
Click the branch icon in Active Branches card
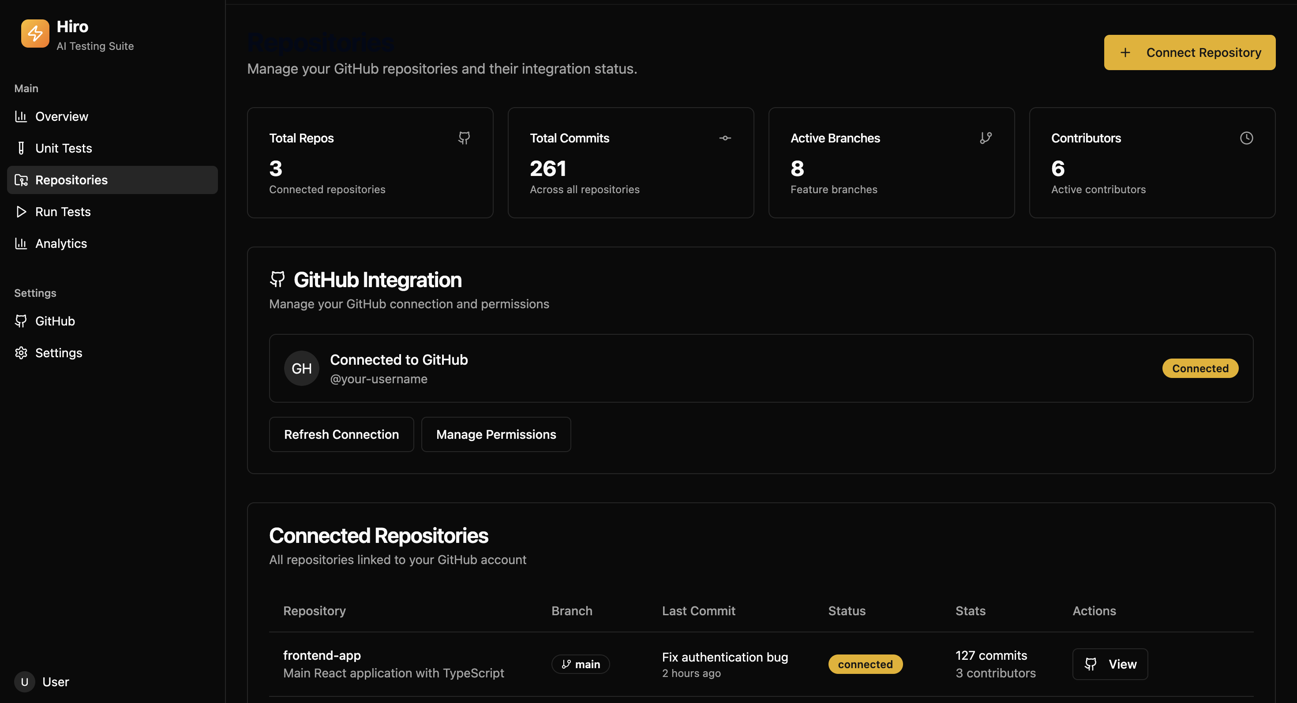[986, 138]
